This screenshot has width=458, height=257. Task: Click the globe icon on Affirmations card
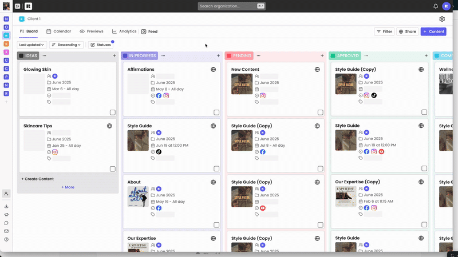pos(213,69)
